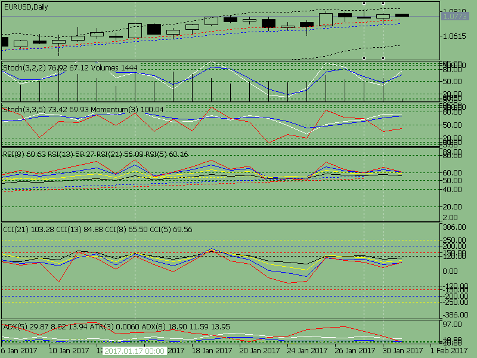Click the 30 Jan 2017 date label

[x=402, y=351]
